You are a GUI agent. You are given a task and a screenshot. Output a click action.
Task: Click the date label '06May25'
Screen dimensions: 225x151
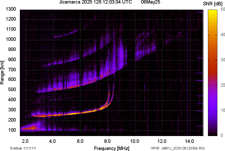tap(150, 2)
